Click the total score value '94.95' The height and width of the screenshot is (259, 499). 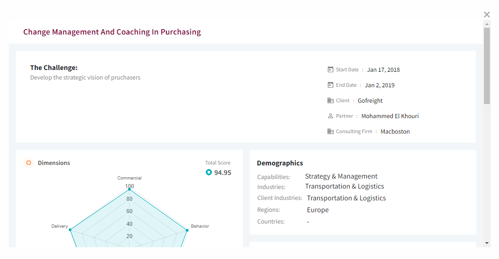tap(223, 173)
